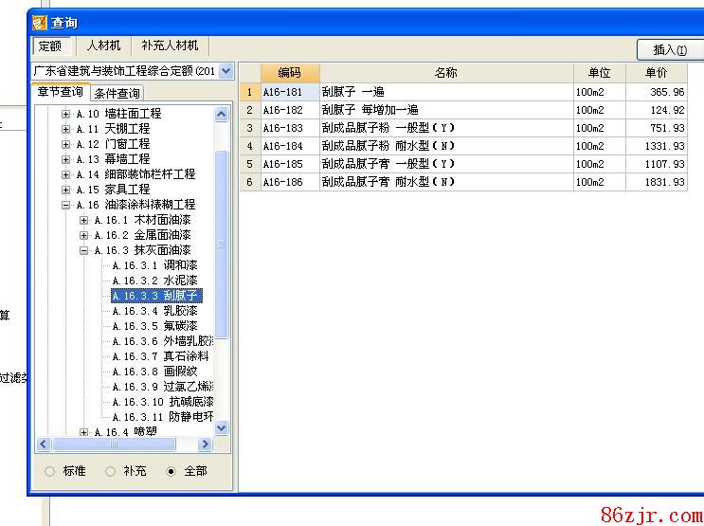Click the 查询 window title icon
704x526 pixels.
point(41,22)
